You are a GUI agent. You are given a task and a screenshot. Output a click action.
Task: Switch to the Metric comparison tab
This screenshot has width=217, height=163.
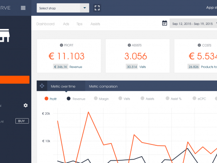pos(103,86)
